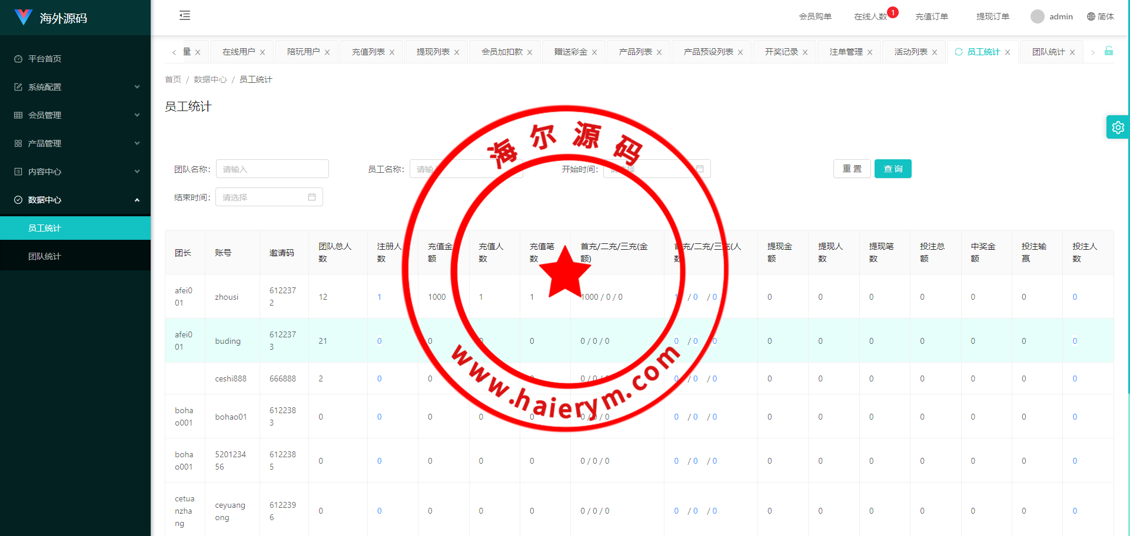Screen dimensions: 1130x536
Task: Click the 数据中心 checkmark icon
Action: click(x=17, y=200)
